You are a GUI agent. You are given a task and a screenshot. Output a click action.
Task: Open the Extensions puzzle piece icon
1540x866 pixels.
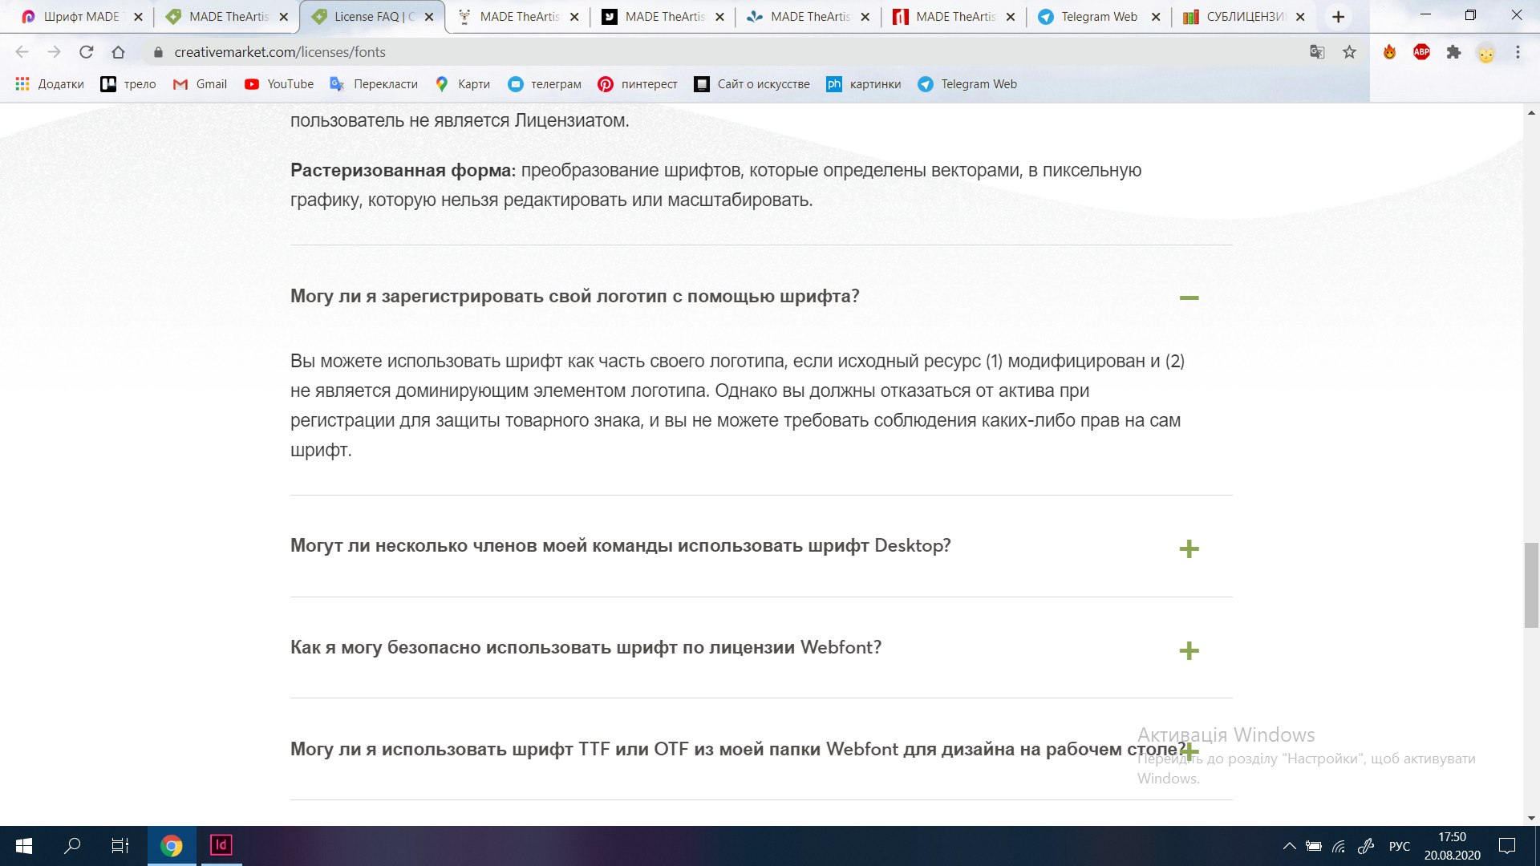coord(1453,52)
